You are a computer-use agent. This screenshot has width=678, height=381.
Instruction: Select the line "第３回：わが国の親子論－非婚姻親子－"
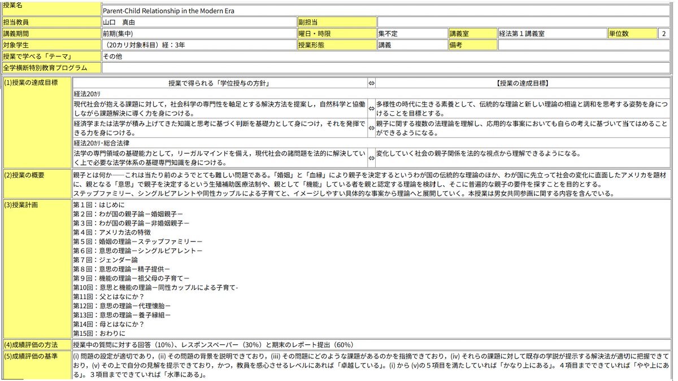click(132, 224)
